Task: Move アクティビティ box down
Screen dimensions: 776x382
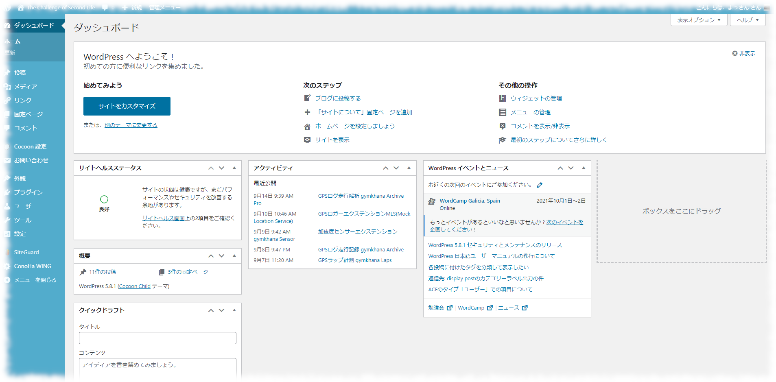Action: [x=396, y=168]
